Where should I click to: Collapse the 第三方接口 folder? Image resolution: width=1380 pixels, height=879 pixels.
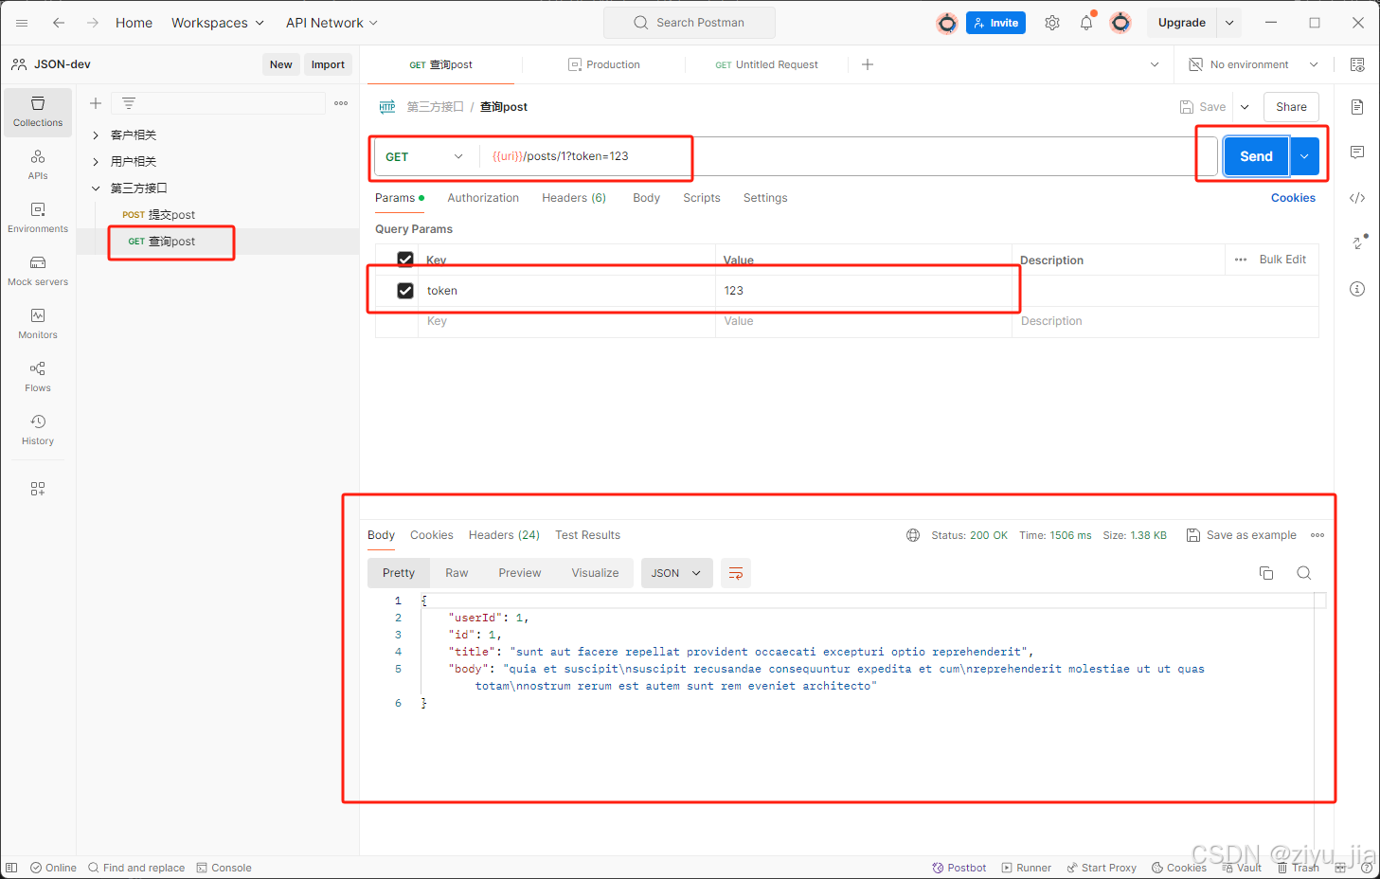(96, 188)
